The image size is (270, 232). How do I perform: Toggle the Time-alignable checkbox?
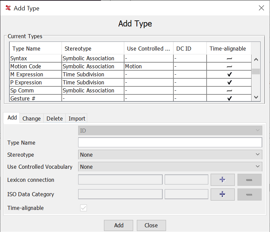pyautogui.click(x=84, y=208)
